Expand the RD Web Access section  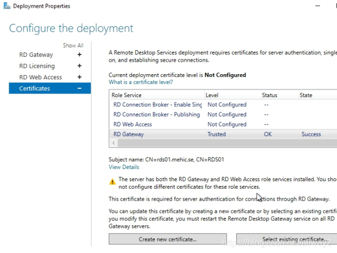pos(80,77)
